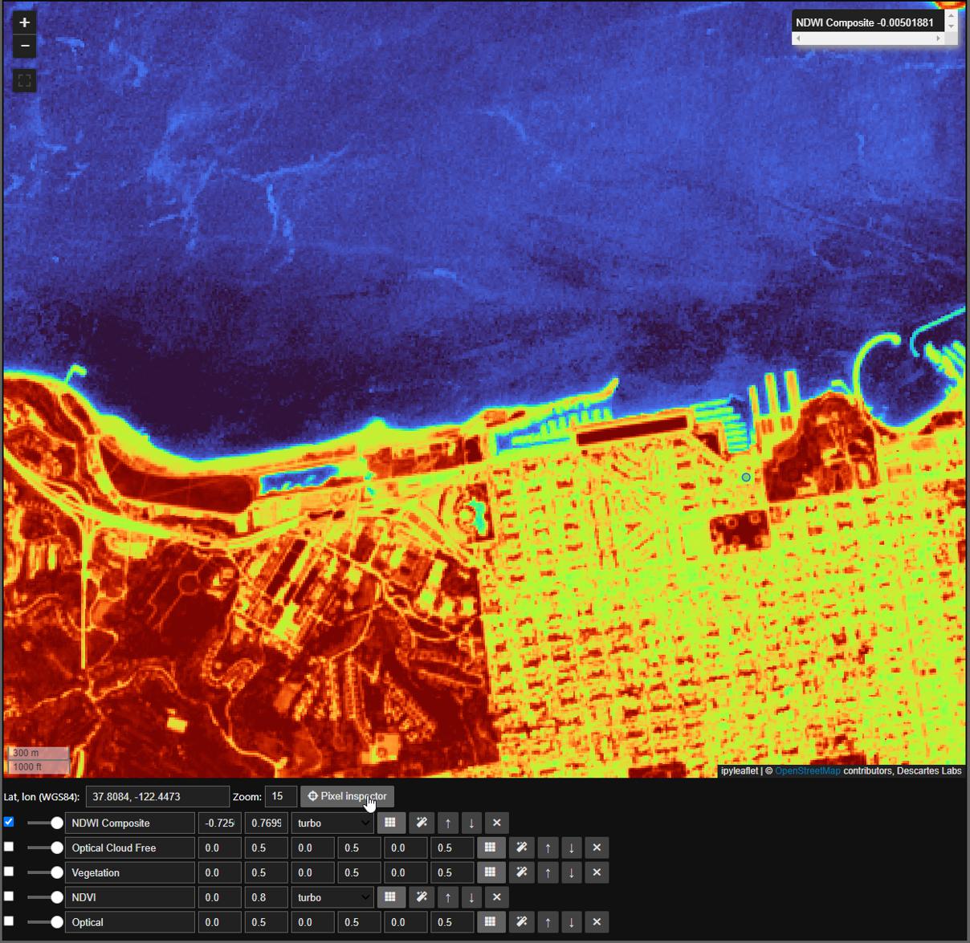The width and height of the screenshot is (970, 943).
Task: Show the NDVI layer via checkbox
Action: 9,896
